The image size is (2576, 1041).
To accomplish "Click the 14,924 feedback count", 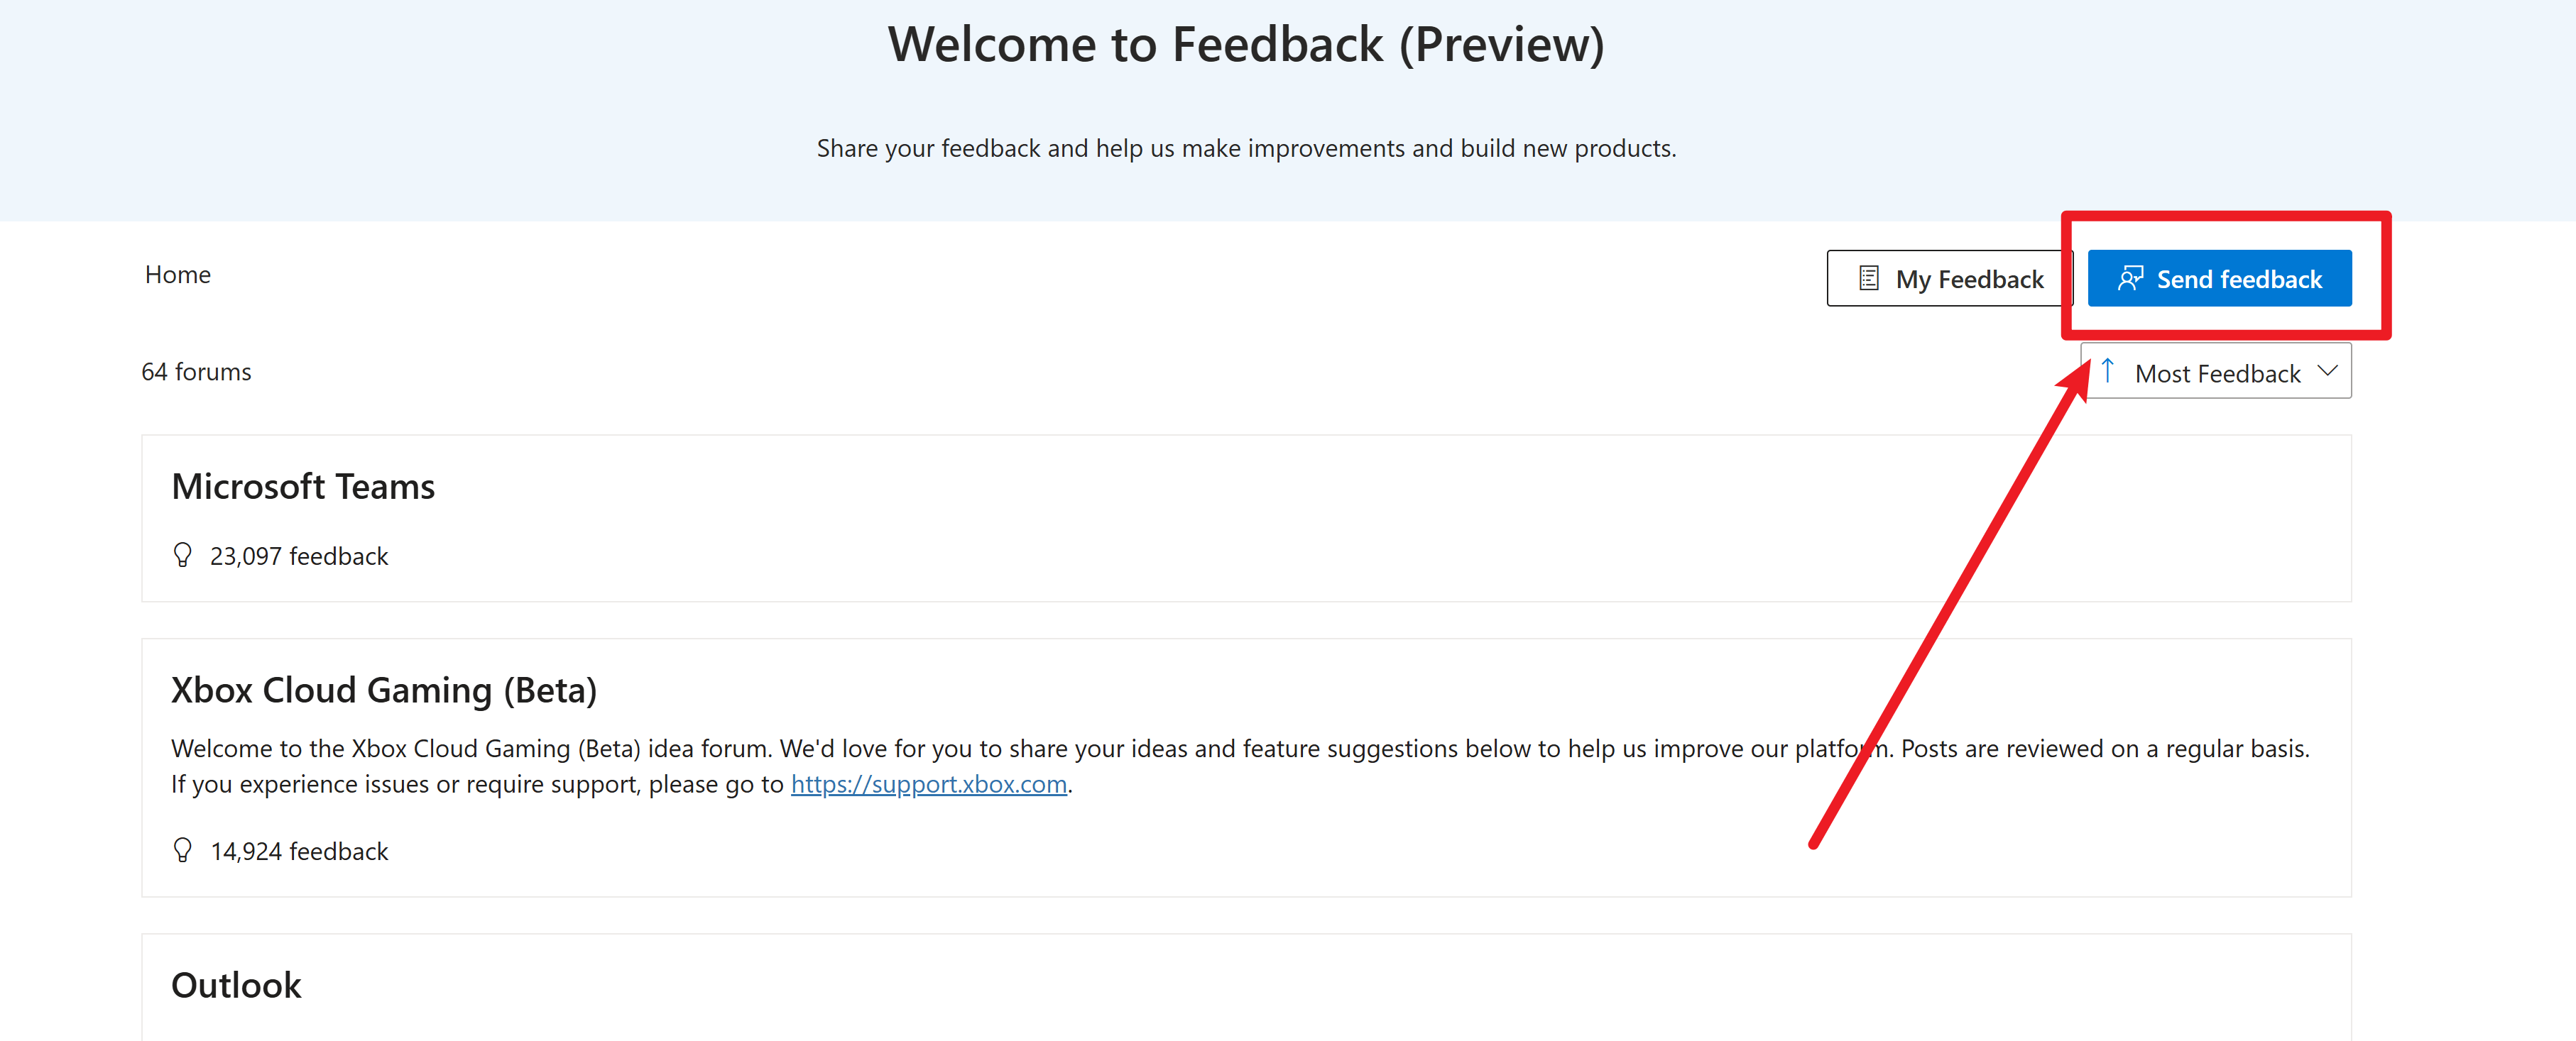I will [x=299, y=852].
